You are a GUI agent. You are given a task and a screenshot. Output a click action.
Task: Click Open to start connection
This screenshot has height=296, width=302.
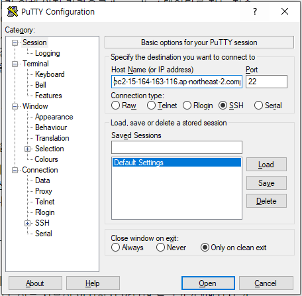(x=208, y=283)
